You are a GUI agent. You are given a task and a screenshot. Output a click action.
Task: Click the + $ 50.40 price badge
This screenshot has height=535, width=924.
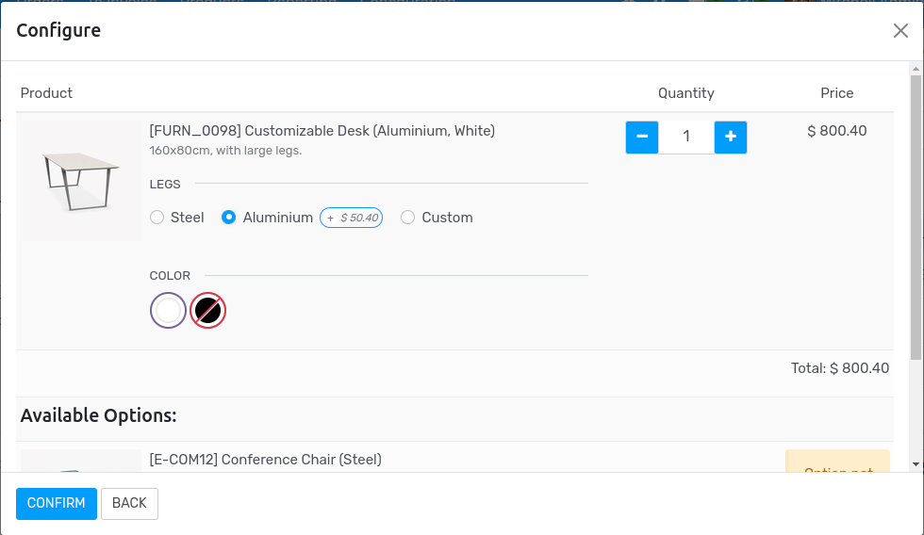(x=351, y=218)
